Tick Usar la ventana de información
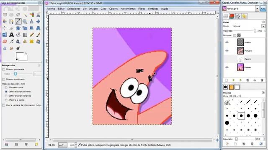The image size is (268, 150). tap(4, 105)
